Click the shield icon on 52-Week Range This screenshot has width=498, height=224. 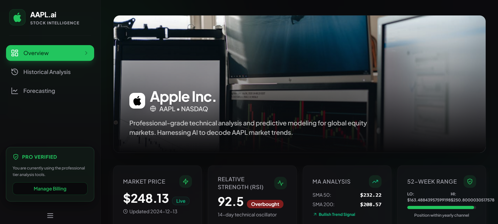(470, 182)
